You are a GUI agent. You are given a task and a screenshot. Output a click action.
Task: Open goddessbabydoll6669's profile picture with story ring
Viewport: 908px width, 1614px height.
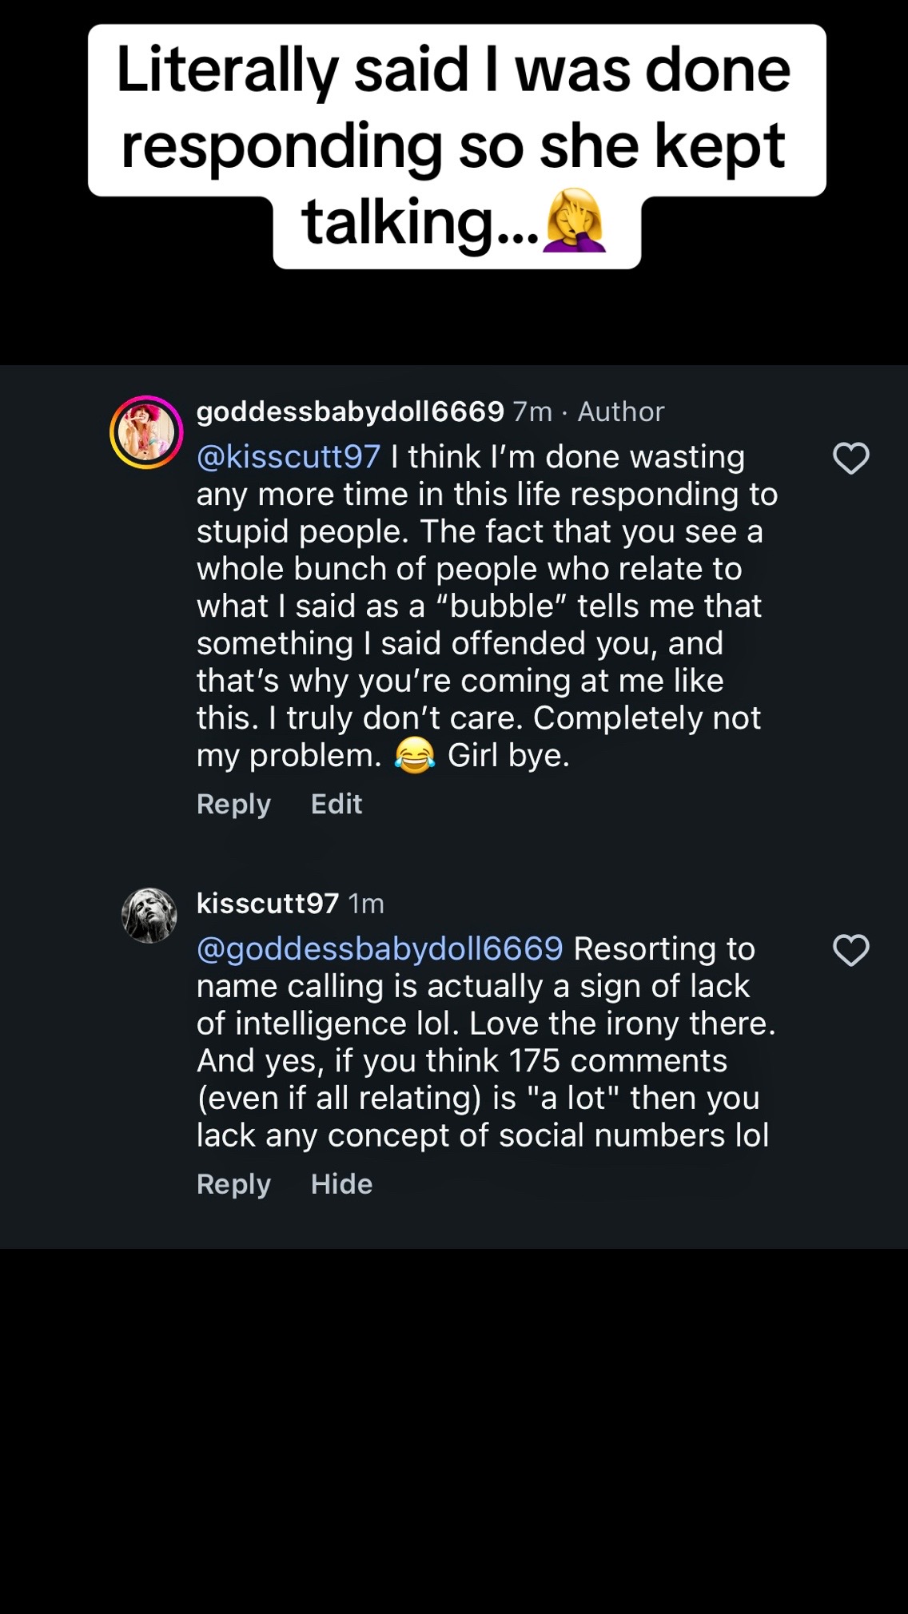point(146,432)
